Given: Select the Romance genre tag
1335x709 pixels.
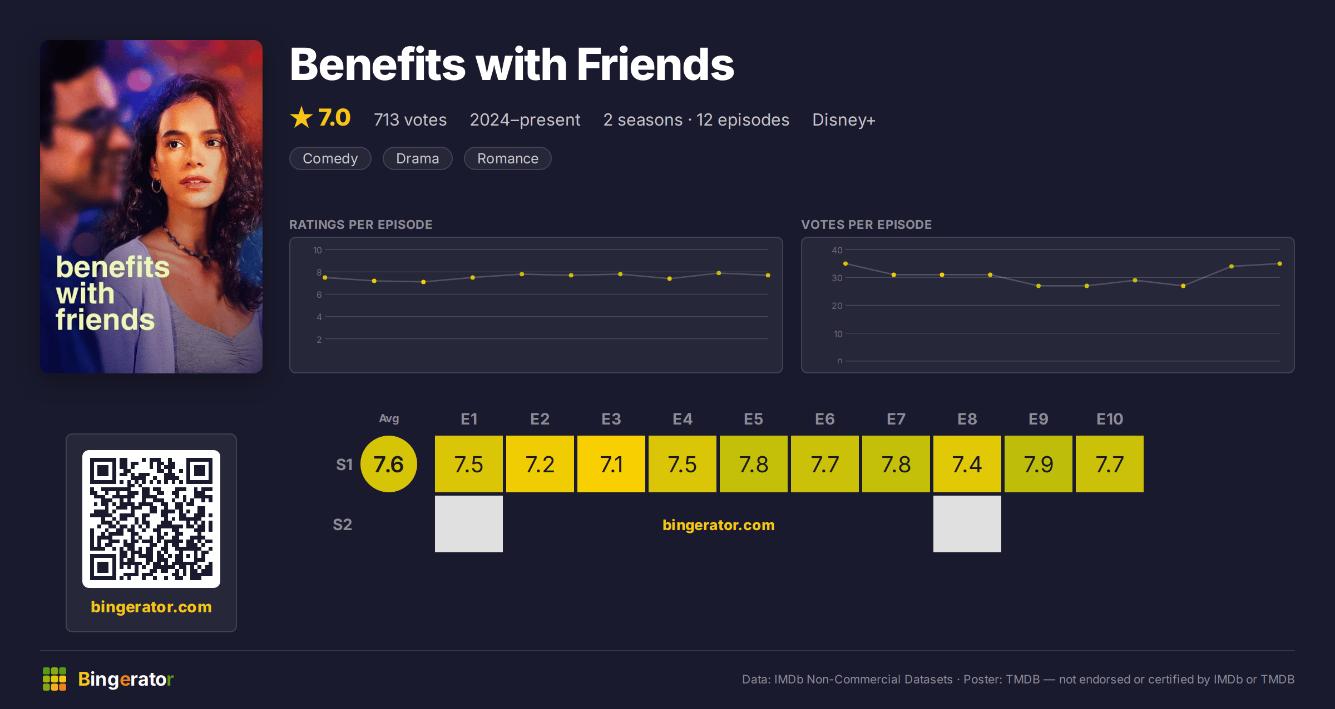Looking at the screenshot, I should coord(508,158).
